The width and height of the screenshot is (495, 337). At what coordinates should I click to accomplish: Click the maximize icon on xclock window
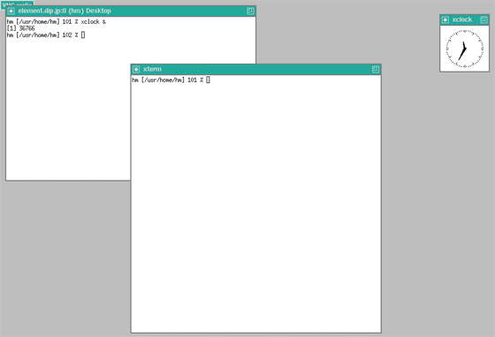[484, 19]
